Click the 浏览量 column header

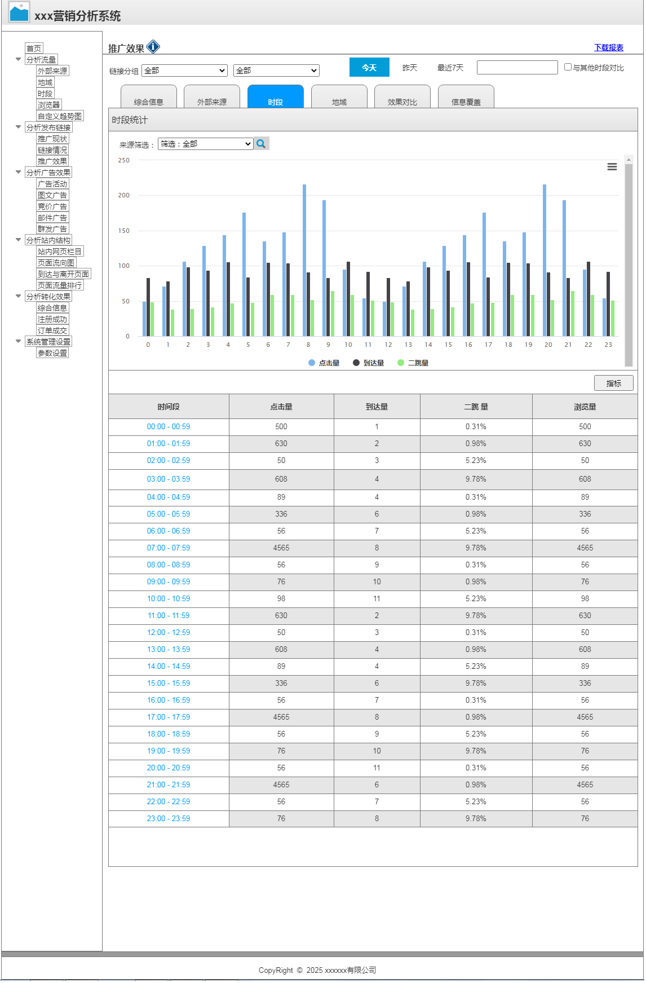point(585,407)
